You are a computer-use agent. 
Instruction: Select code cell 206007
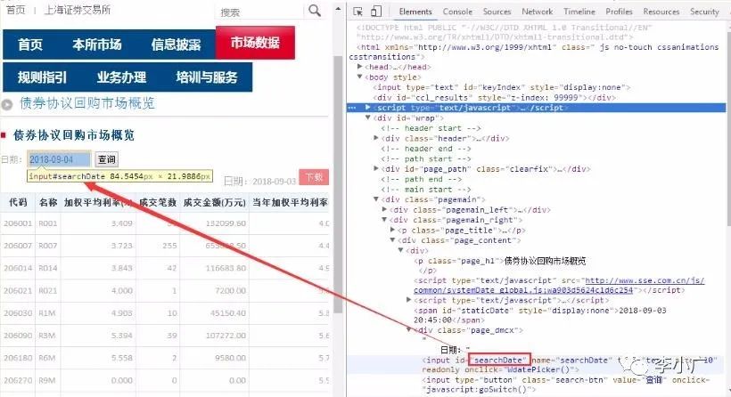pyautogui.click(x=18, y=246)
